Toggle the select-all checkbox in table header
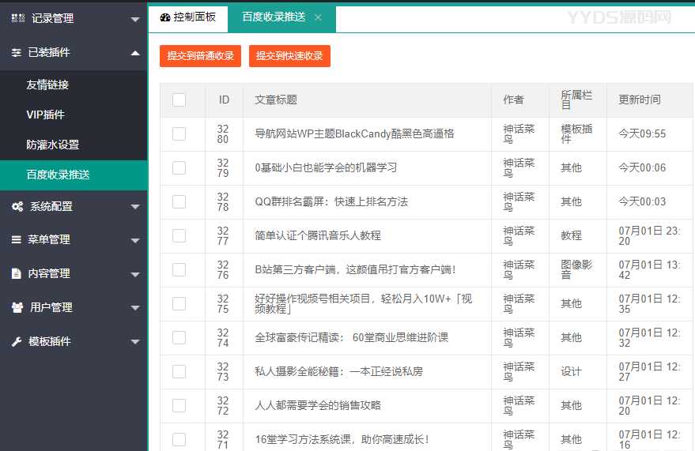This screenshot has width=695, height=451. click(179, 100)
